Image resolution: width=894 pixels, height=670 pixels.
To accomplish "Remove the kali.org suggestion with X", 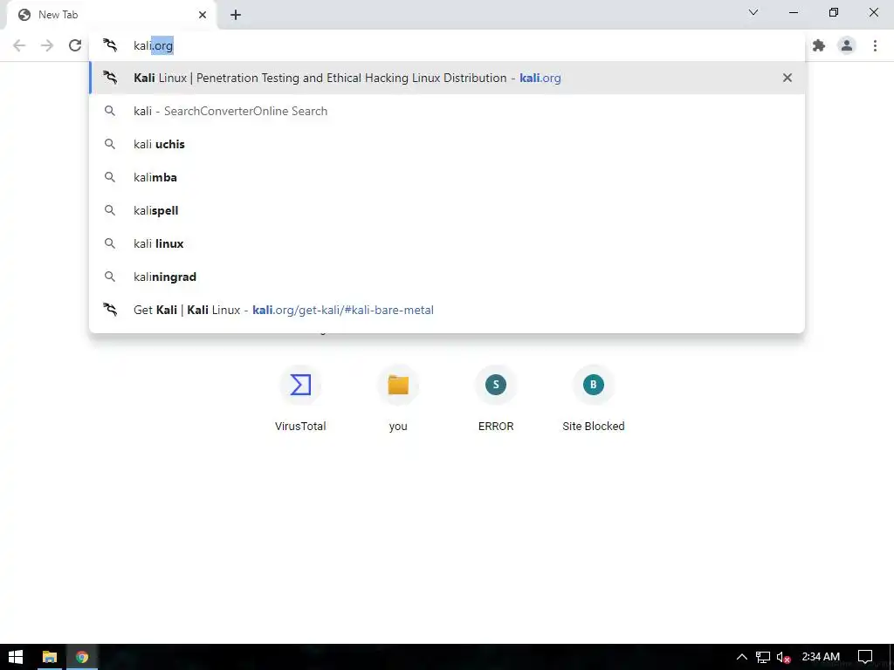I will [x=787, y=78].
